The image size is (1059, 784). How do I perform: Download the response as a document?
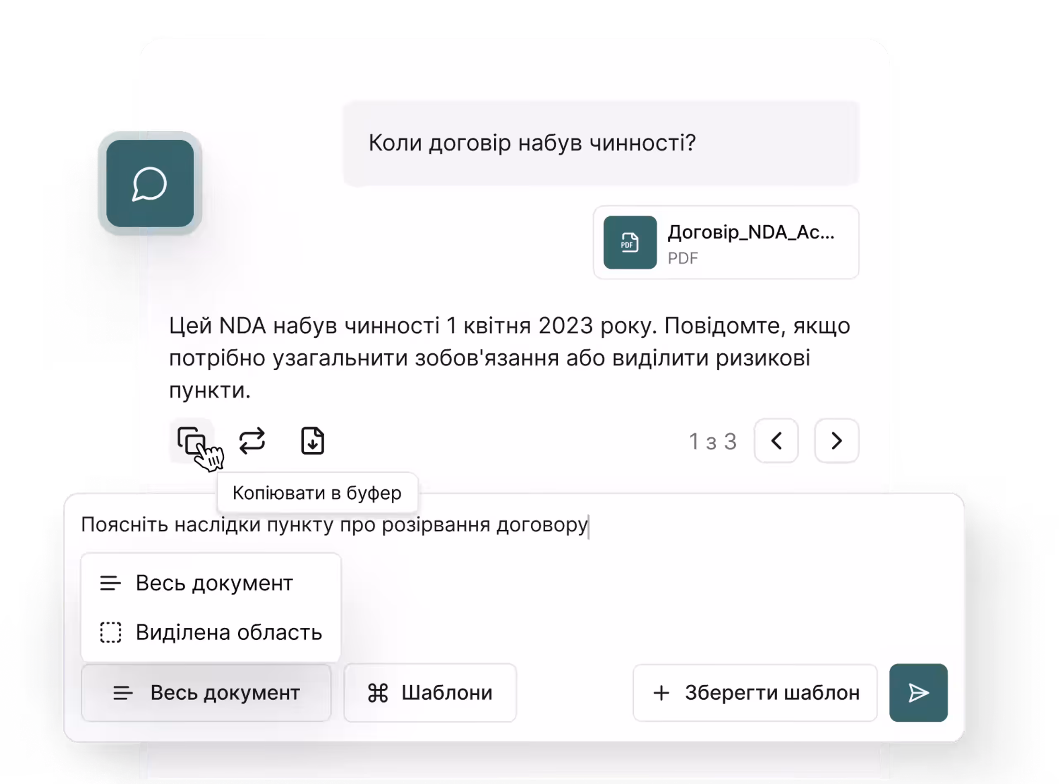[312, 441]
